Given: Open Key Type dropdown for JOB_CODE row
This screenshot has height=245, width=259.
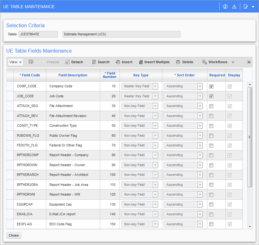Looking at the screenshot, I should (x=140, y=96).
